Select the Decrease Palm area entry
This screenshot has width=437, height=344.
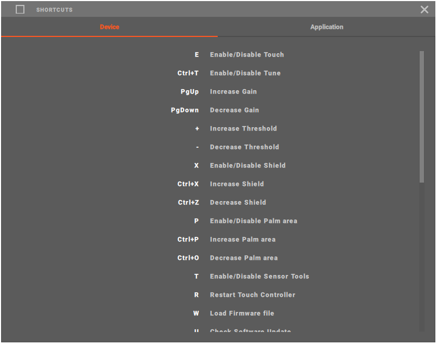pyautogui.click(x=244, y=258)
